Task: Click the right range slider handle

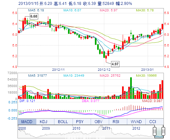Action: 163,131
